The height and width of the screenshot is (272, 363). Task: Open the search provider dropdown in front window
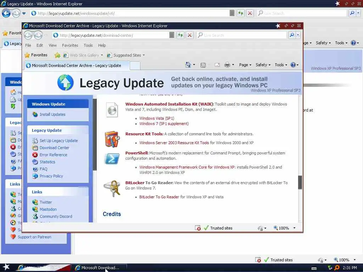(298, 35)
